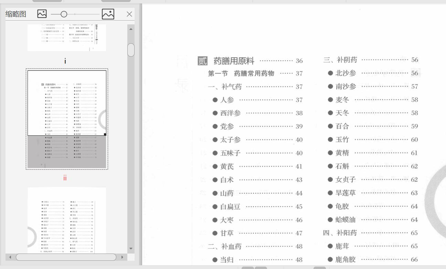446x269 pixels.
Task: Click the 石斛 entry
Action: coord(373,166)
